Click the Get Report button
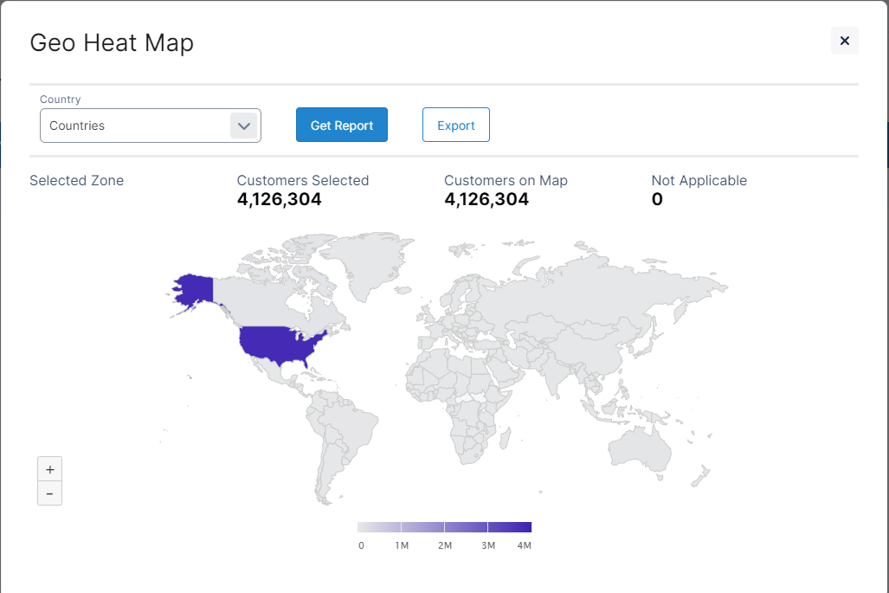Image resolution: width=889 pixels, height=593 pixels. click(341, 126)
